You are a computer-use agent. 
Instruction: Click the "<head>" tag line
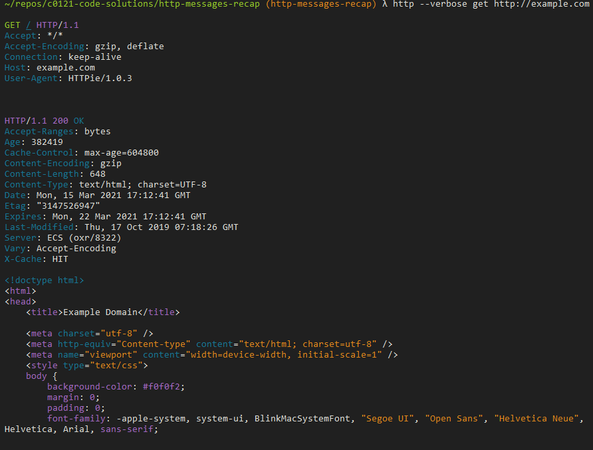pyautogui.click(x=21, y=302)
